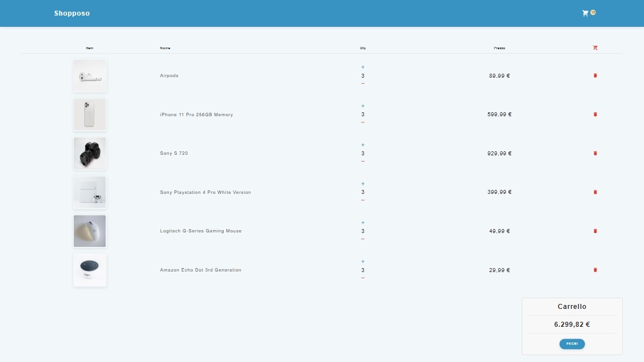Screen dimensions: 644x362
Task: Decrease iPhone 11 Pro quantity
Action: (363, 122)
